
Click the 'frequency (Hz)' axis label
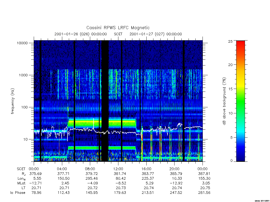pos(12,101)
